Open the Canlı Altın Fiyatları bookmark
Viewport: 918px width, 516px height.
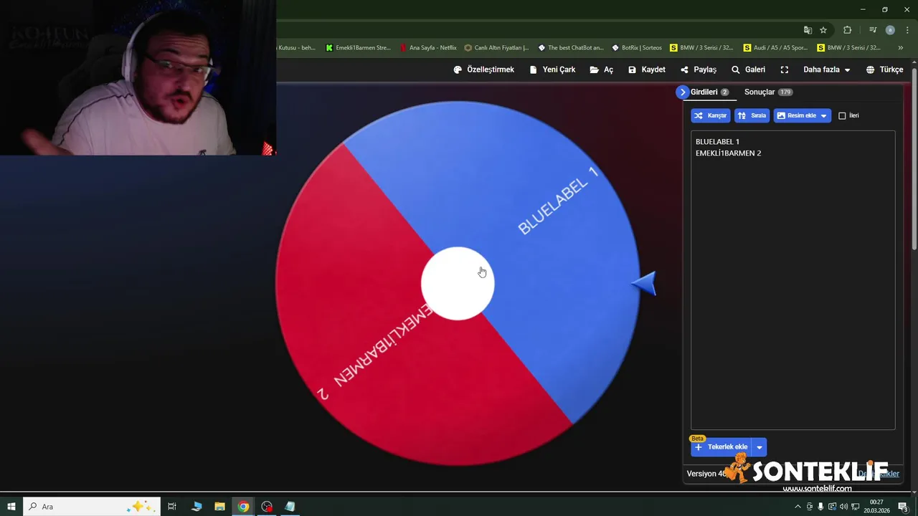[496, 48]
